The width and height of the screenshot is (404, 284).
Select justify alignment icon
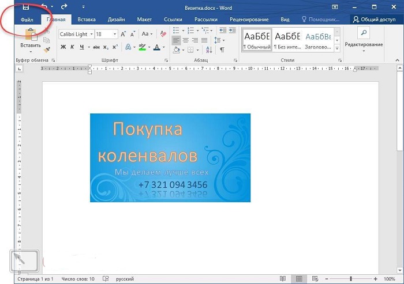coord(204,40)
